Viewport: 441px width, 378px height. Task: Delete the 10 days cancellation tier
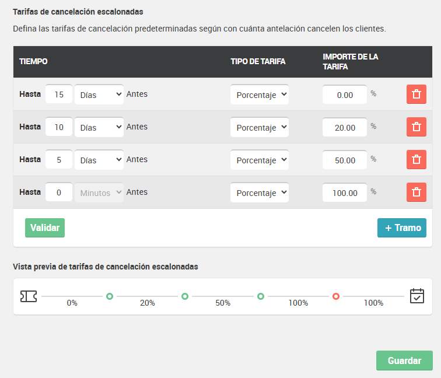tap(416, 127)
